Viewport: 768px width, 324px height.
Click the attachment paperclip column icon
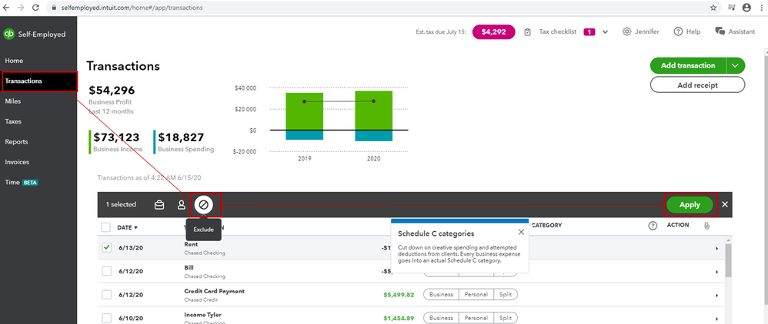point(706,226)
